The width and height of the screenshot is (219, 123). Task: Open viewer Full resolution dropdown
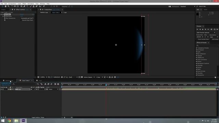[73, 77]
